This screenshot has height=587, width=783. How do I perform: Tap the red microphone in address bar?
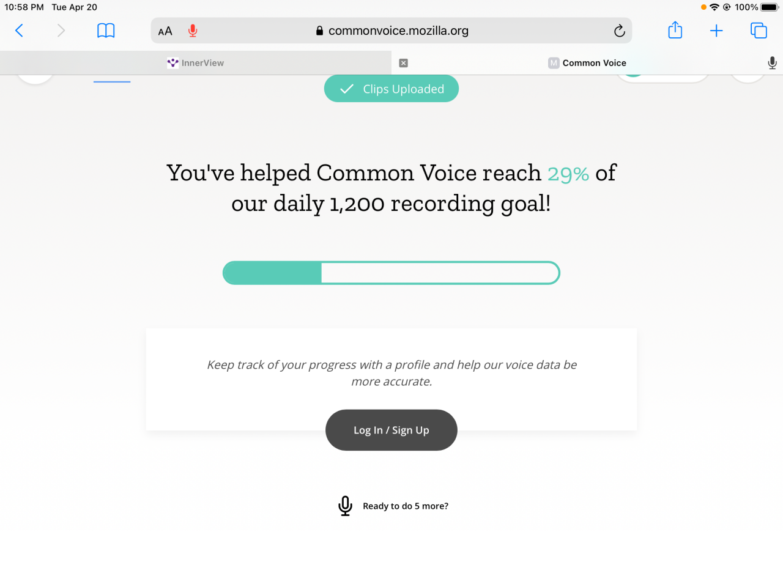(x=193, y=31)
